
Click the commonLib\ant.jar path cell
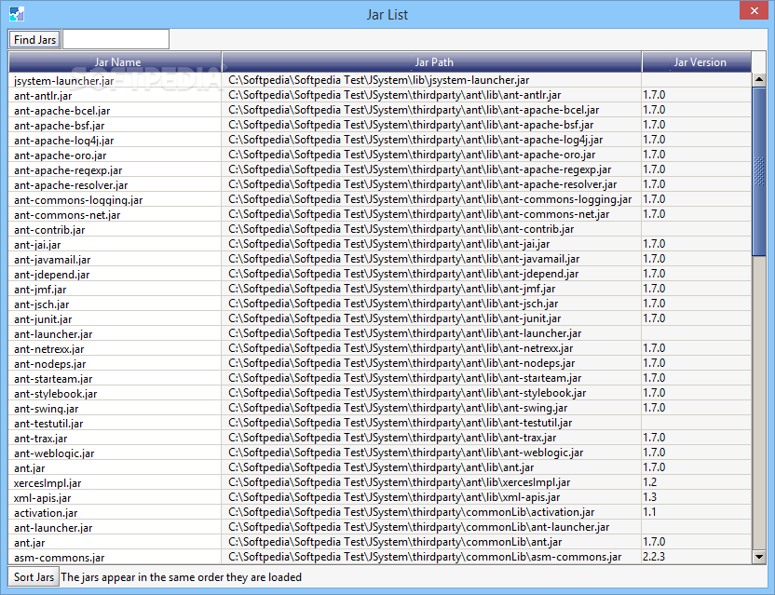(432, 542)
